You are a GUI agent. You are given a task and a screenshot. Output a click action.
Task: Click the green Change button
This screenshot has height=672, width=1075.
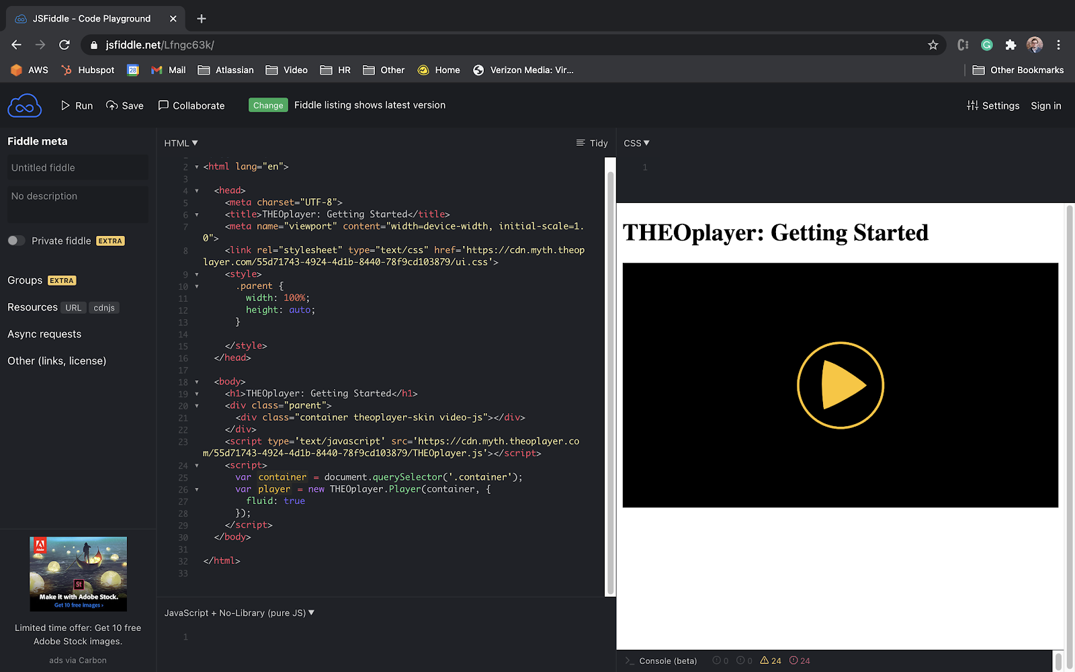coord(267,105)
